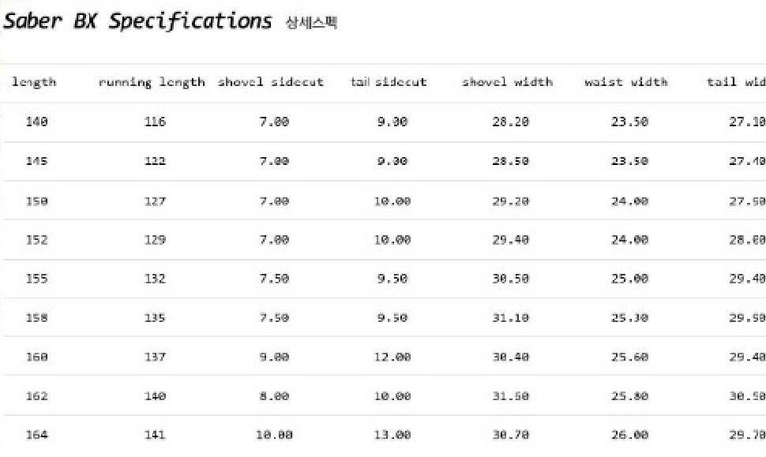Click the 'waist width' column header
Image resolution: width=766 pixels, height=457 pixels.
pos(626,81)
